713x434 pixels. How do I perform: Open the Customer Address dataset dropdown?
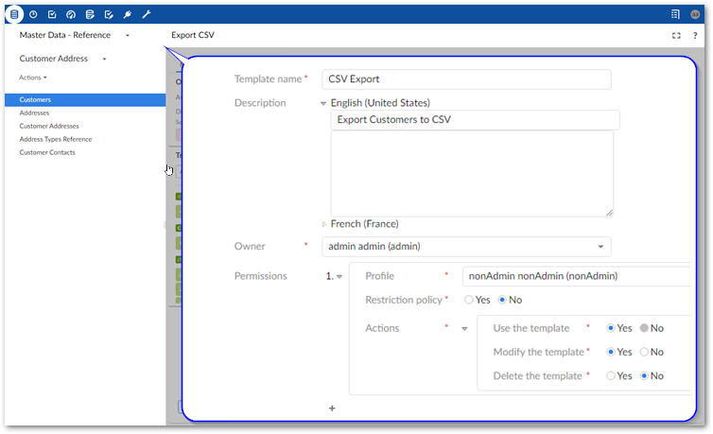pos(105,59)
